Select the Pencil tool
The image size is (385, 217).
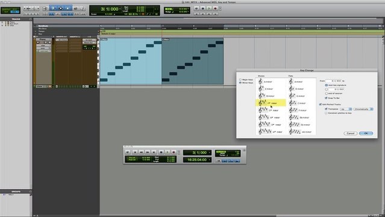pyautogui.click(x=83, y=8)
